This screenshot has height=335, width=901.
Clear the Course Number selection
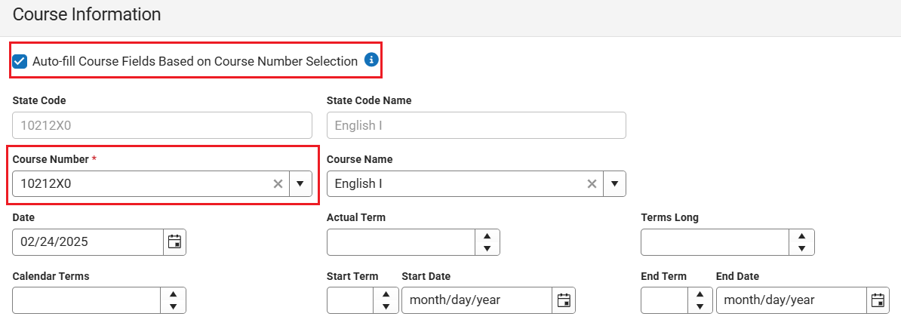pos(278,183)
